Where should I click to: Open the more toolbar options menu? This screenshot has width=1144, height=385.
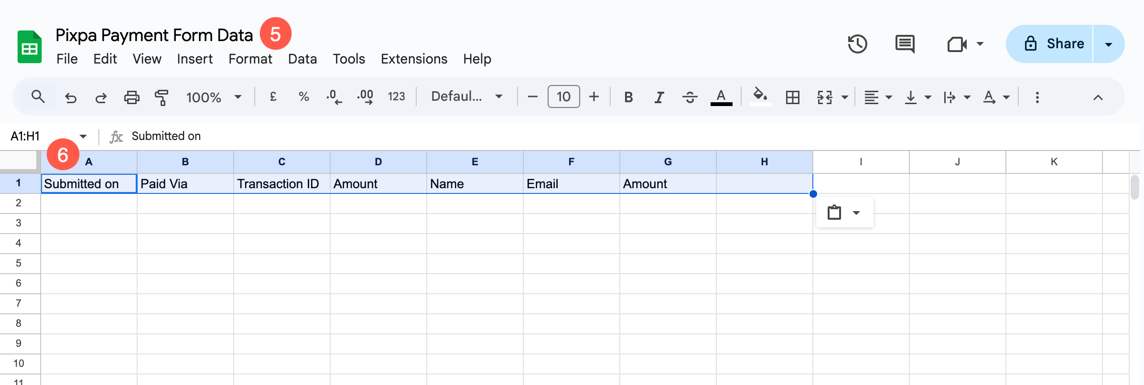click(x=1037, y=97)
